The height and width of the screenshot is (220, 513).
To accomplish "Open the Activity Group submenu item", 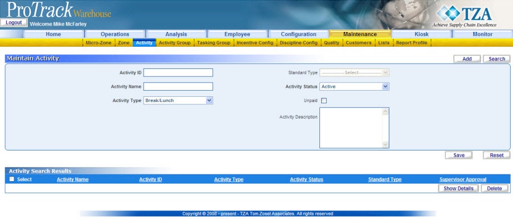I will pyautogui.click(x=175, y=43).
